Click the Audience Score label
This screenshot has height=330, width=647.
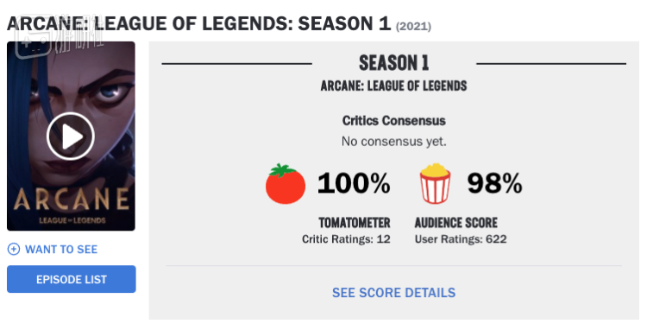456,223
